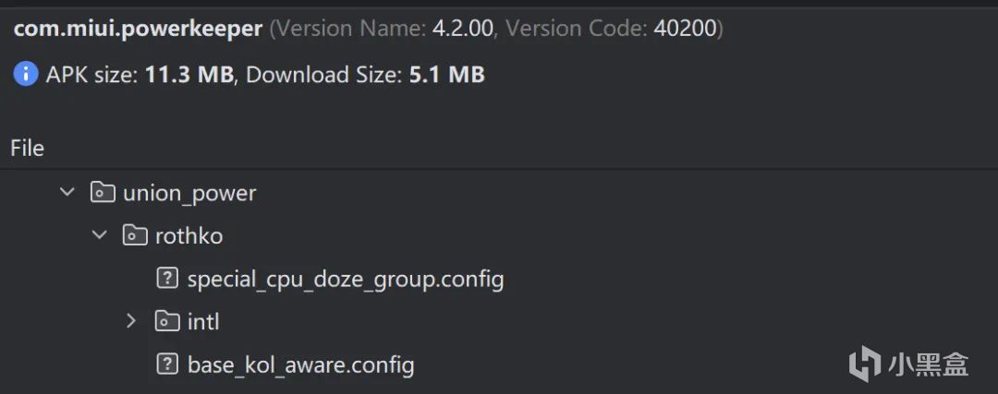Collapse the union_power folder chevron
998x394 pixels.
click(x=67, y=193)
